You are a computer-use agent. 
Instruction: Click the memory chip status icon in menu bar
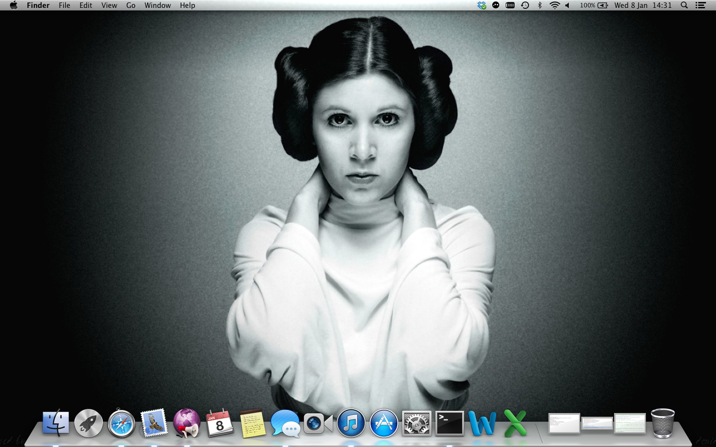pyautogui.click(x=510, y=5)
